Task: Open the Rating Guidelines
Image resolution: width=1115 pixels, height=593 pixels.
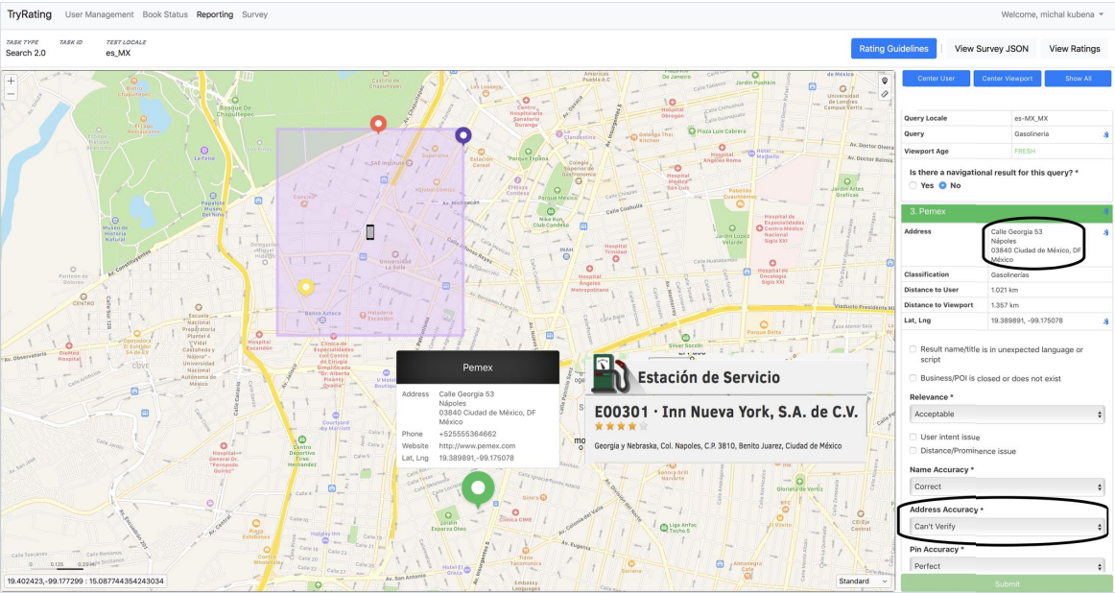Action: point(893,48)
